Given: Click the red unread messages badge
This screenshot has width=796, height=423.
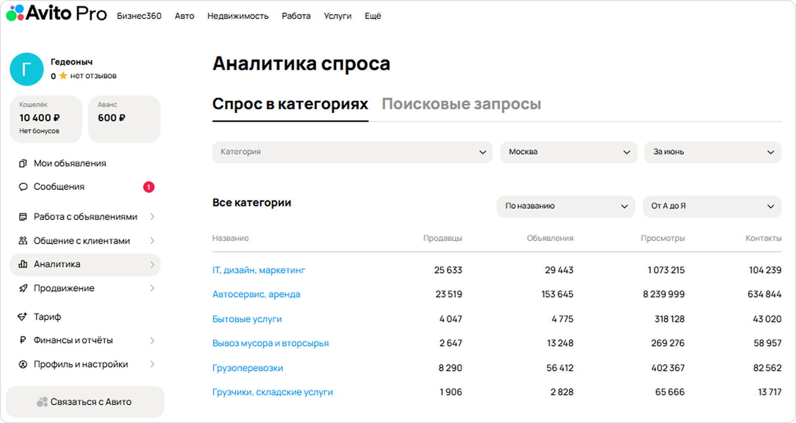Looking at the screenshot, I should [x=148, y=187].
